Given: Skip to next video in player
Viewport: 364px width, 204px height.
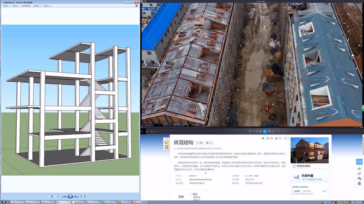Looking at the screenshot, I should (x=269, y=131).
